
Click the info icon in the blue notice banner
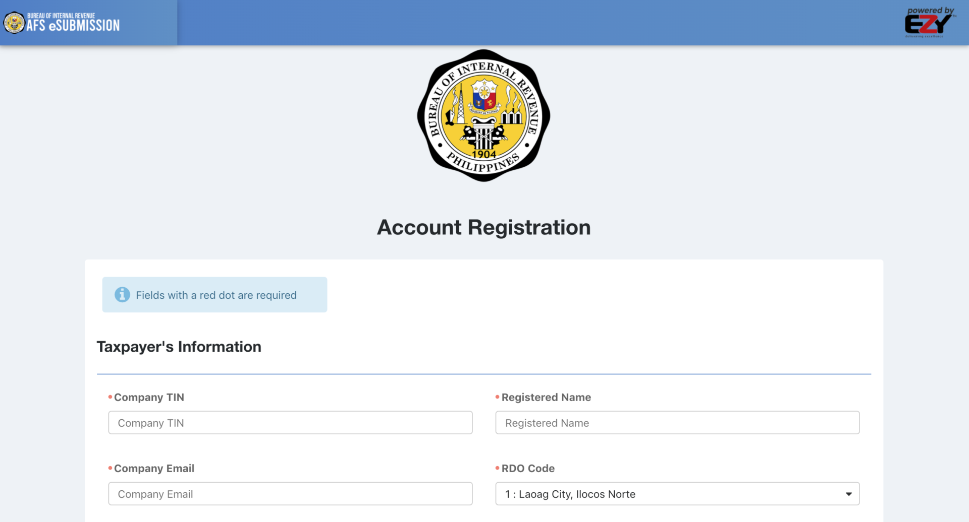click(122, 294)
